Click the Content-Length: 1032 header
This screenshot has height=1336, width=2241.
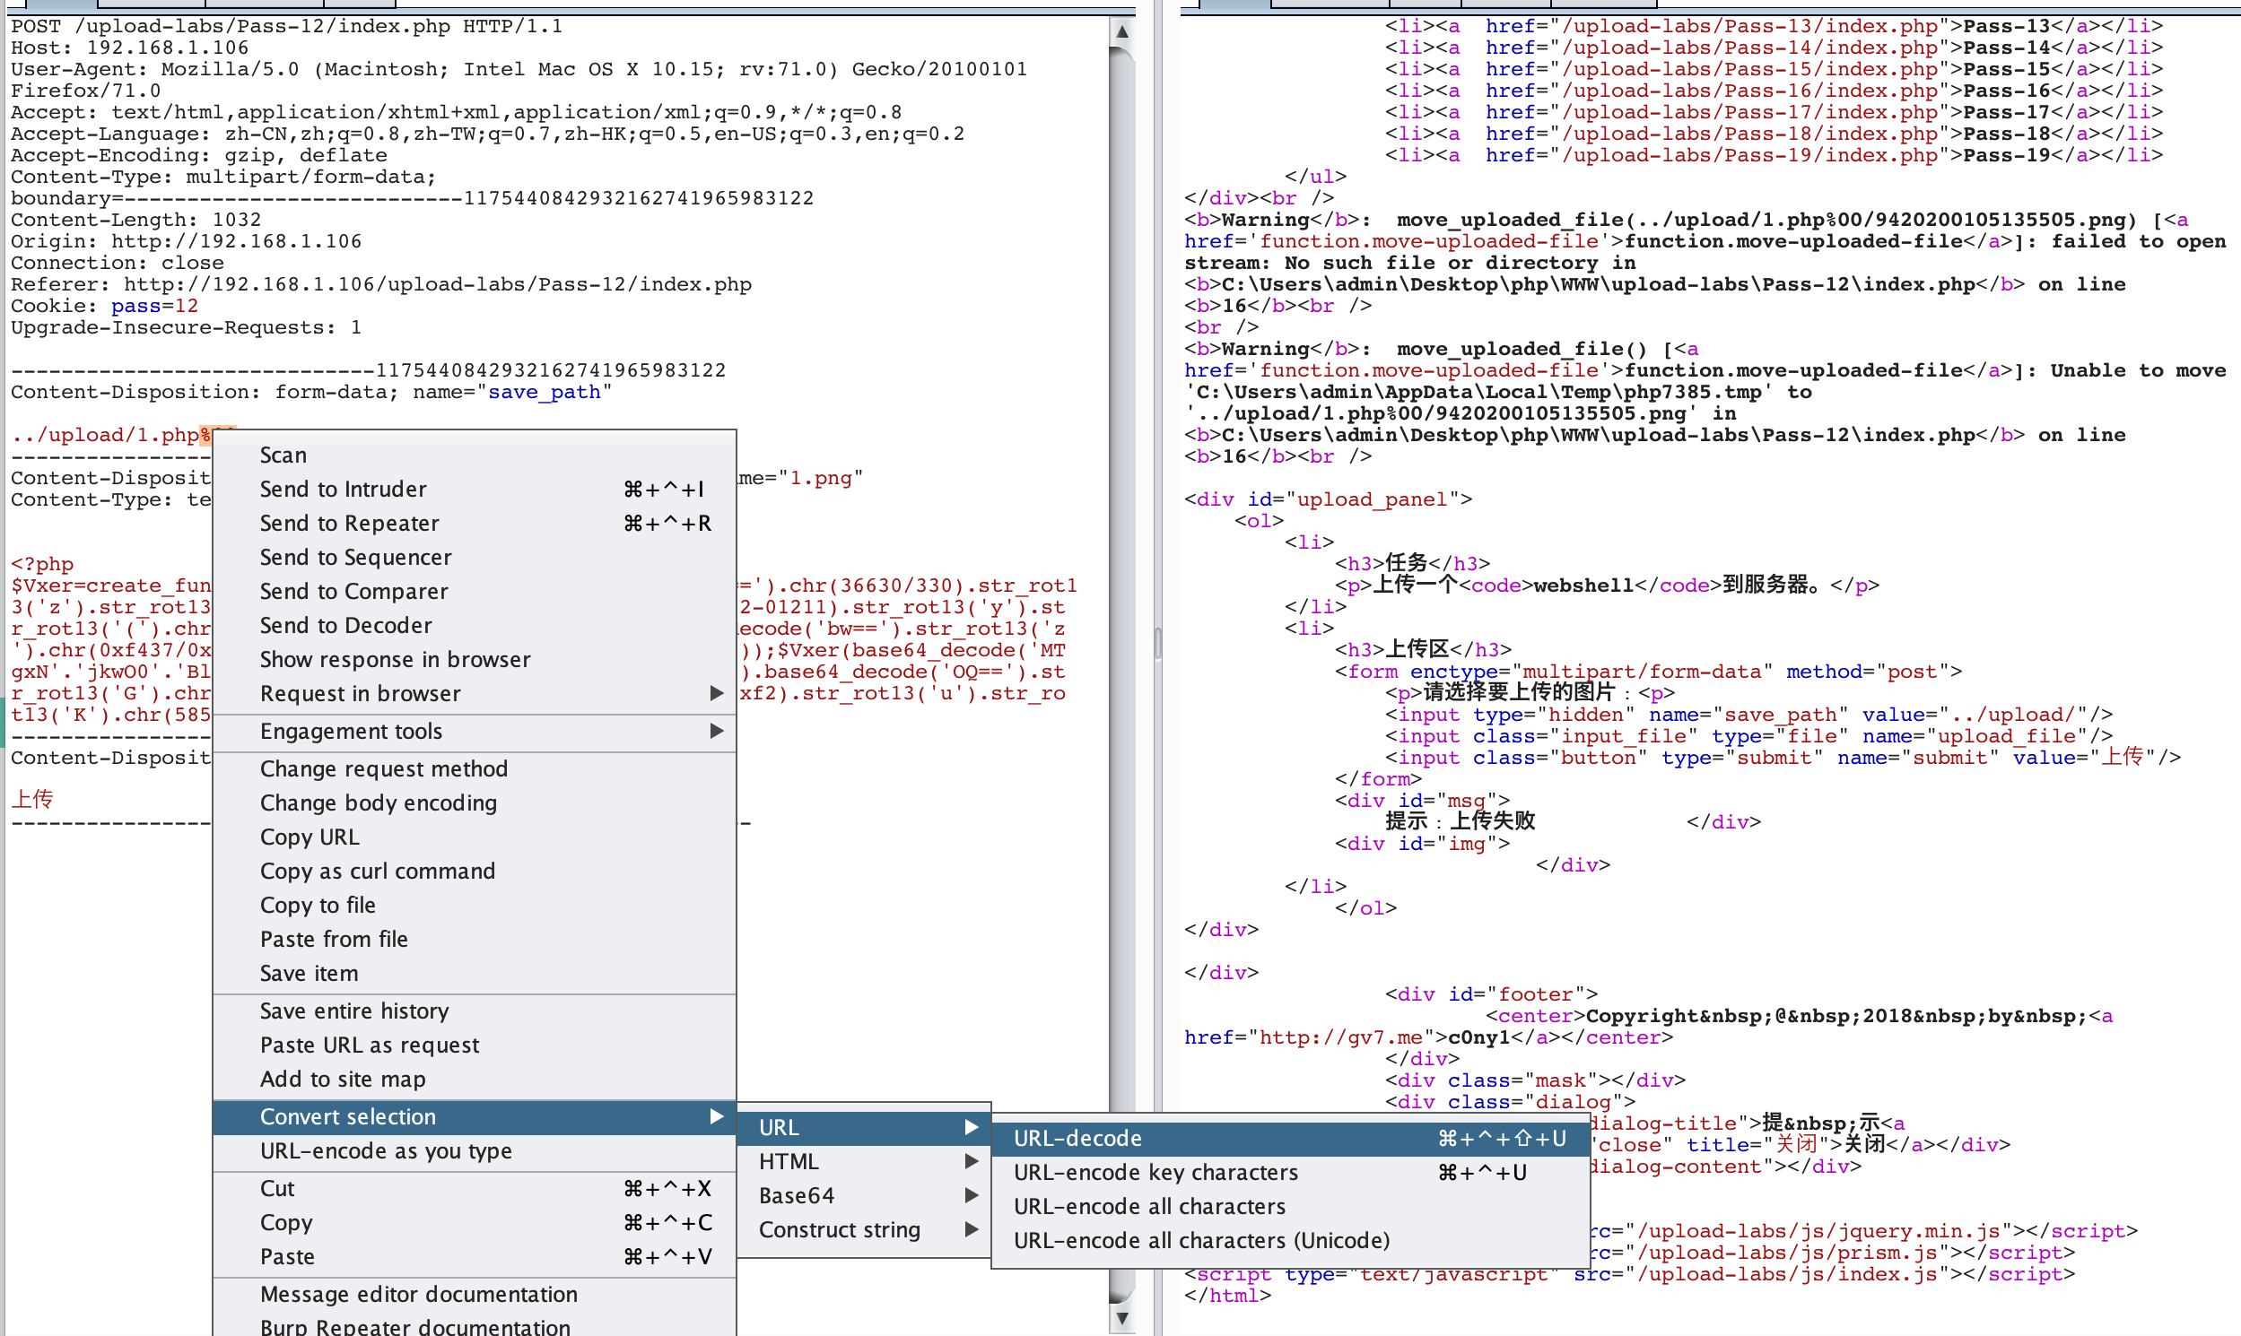point(136,220)
